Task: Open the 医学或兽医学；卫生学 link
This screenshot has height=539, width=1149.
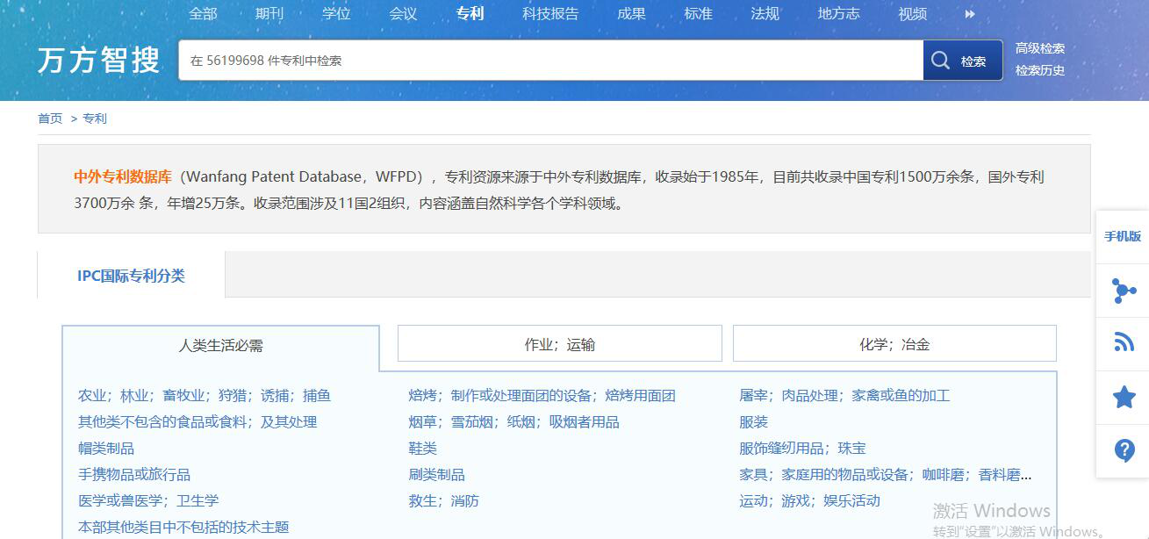Action: 148,501
